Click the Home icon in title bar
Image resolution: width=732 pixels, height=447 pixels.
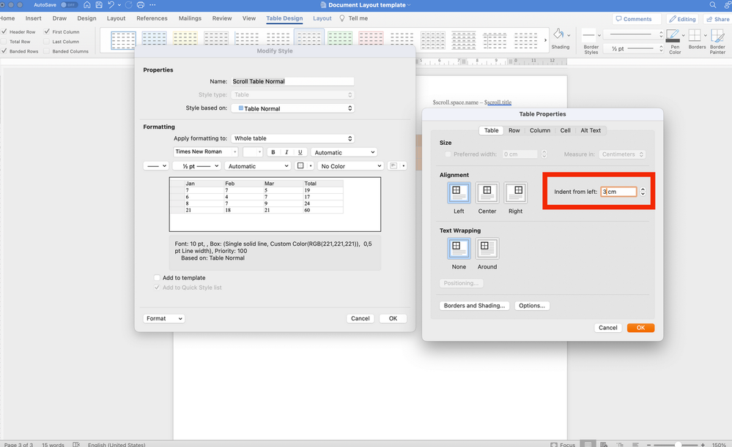pos(87,4)
